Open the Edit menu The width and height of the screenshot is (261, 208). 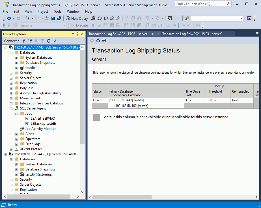click(16, 12)
